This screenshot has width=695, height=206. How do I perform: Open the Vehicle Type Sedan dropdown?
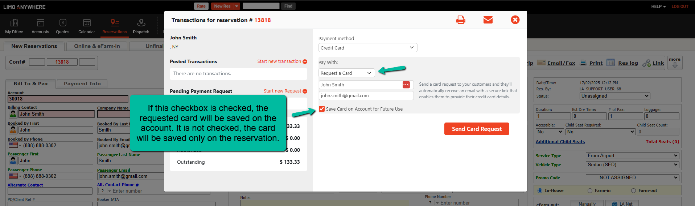(x=632, y=164)
